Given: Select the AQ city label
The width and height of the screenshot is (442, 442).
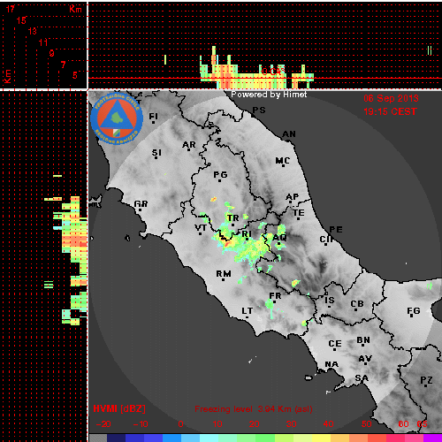Looking at the screenshot, I should pos(279,237).
